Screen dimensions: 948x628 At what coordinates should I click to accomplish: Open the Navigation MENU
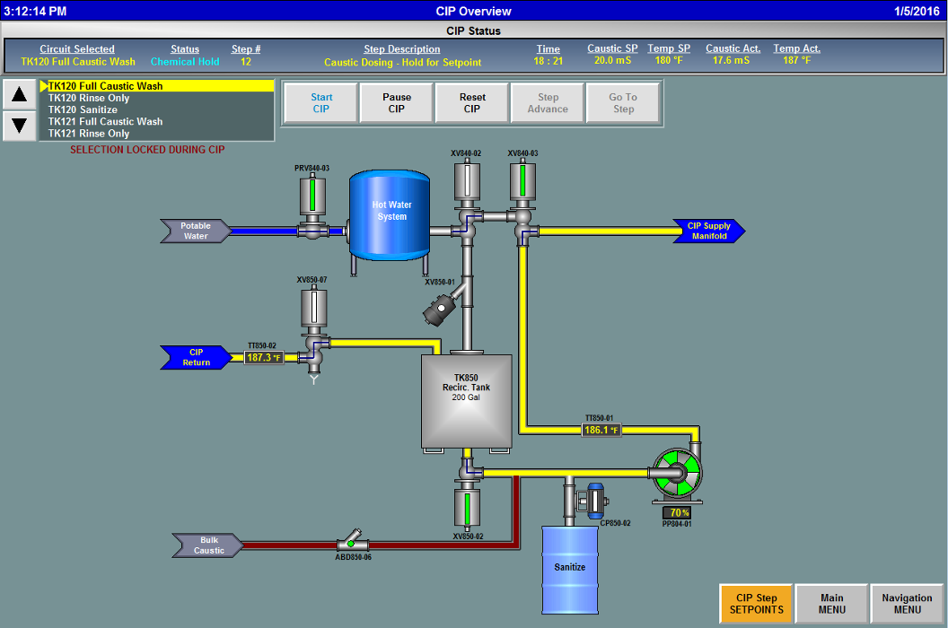point(907,604)
